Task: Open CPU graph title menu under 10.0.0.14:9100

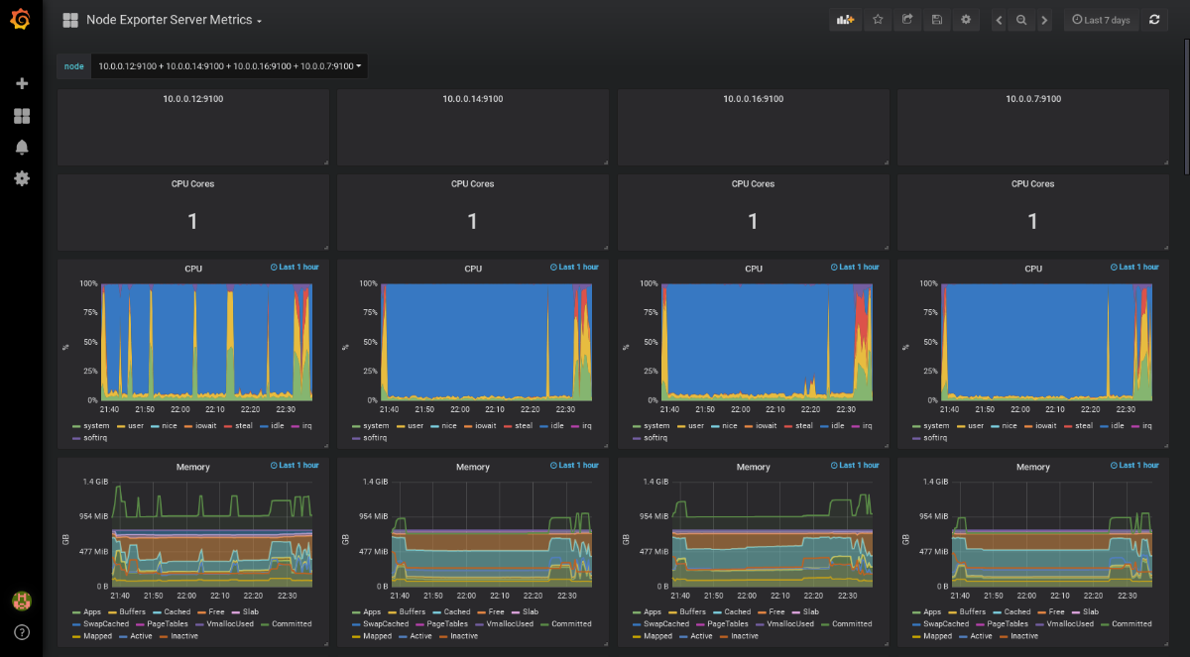Action: point(473,269)
